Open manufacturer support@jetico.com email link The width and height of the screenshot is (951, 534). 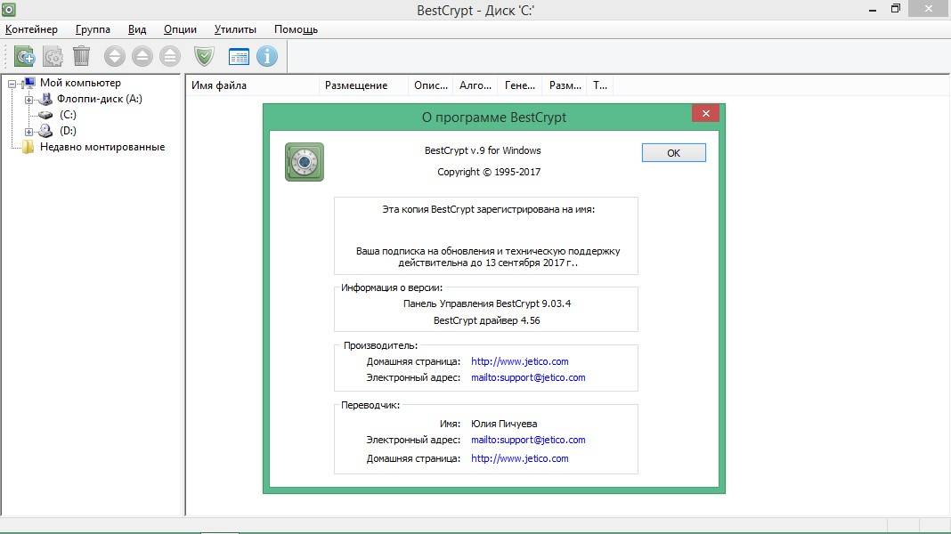click(528, 377)
